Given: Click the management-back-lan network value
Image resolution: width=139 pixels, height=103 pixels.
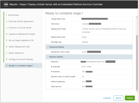Looking at the screenshot, I should tap(98, 62).
